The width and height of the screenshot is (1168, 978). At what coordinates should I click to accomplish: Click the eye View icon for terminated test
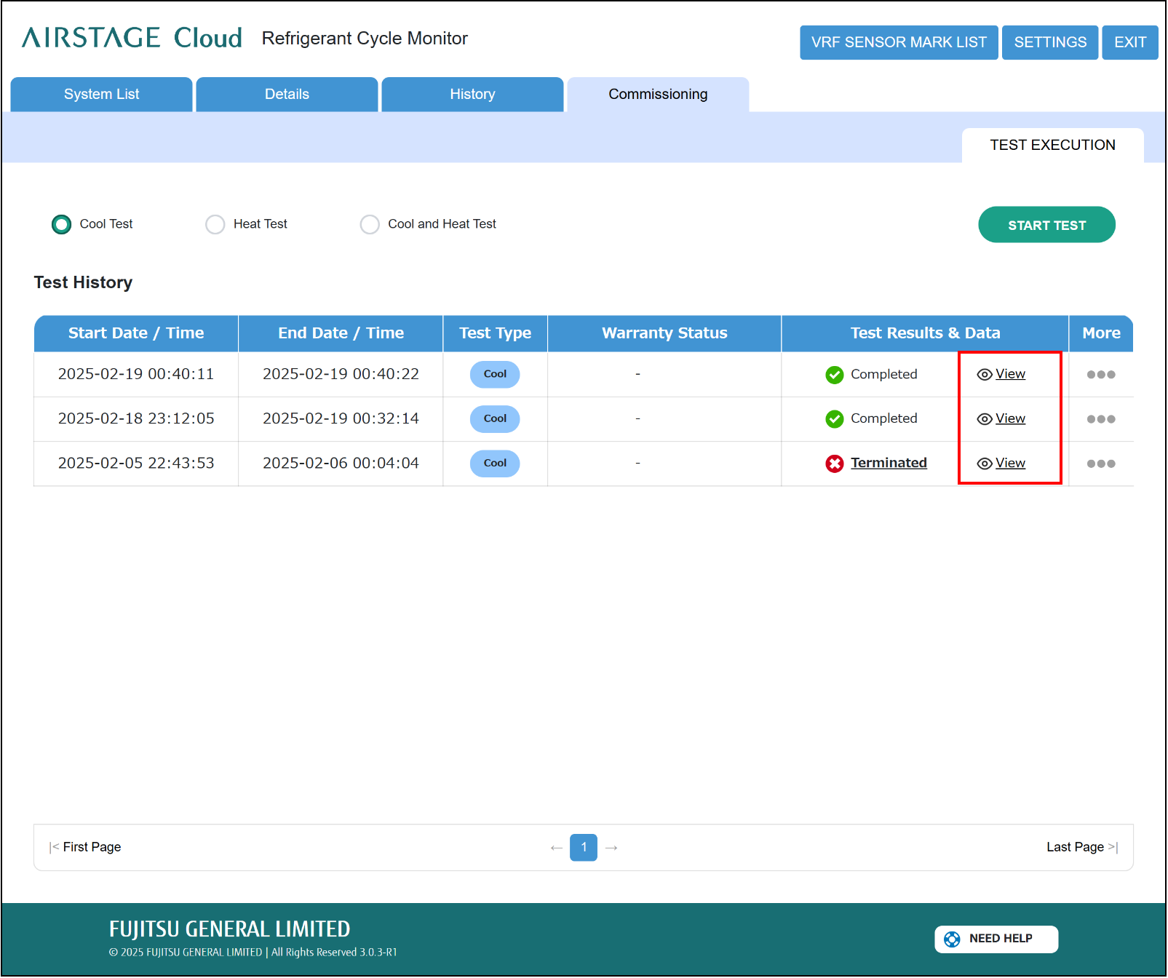pos(984,464)
